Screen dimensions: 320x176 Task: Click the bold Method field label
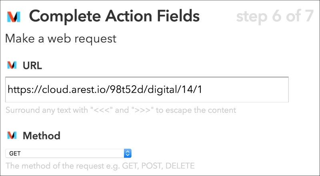(42, 136)
